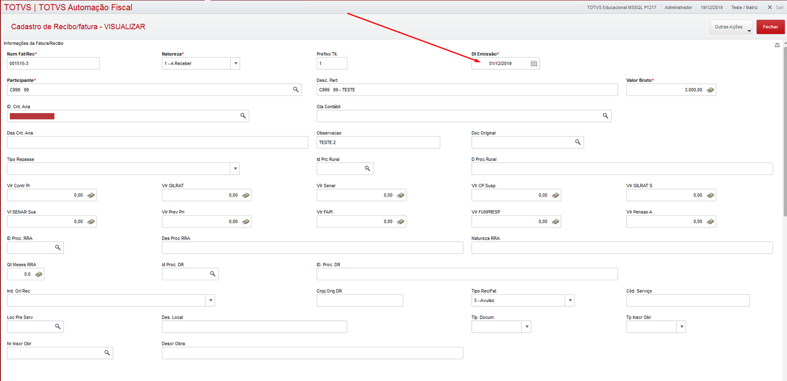
Task: Click the D Proc Rural field
Action: (622, 169)
